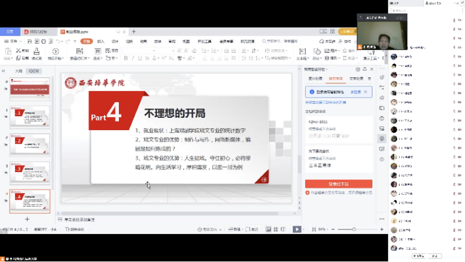Screen dimensions: 465x262
Task: Switch to the 图片处理 panel tab
Action: tap(315, 79)
